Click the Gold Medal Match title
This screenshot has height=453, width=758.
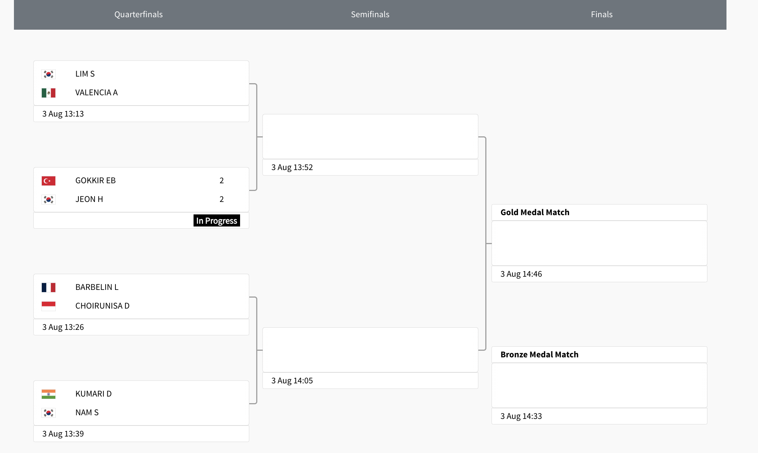535,213
